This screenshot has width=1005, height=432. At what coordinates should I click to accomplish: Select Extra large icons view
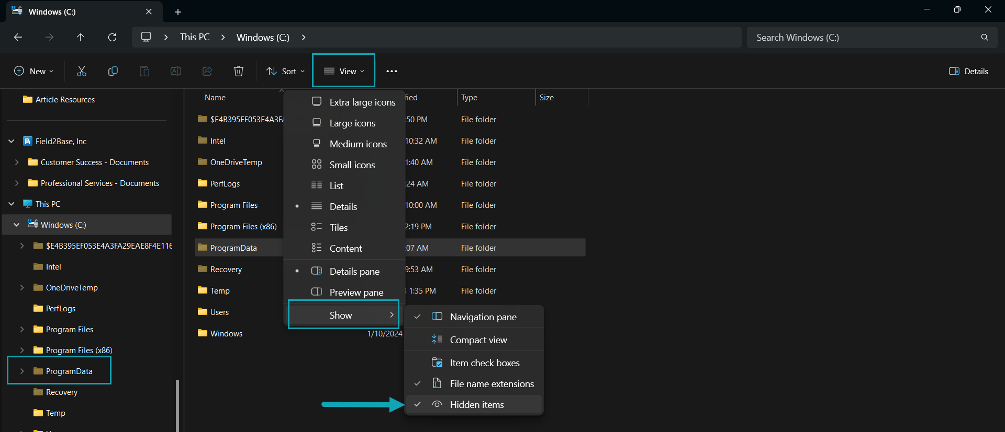345,102
